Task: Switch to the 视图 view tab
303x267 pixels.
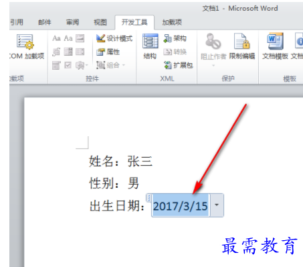Action: click(x=100, y=22)
